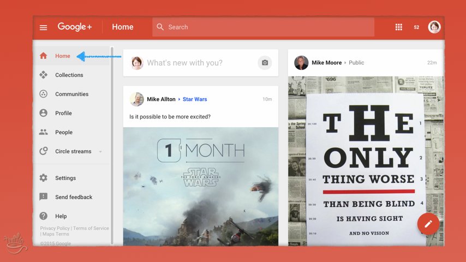The image size is (466, 262).
Task: Click the sidebar vertical scrollbar
Action: click(112, 145)
